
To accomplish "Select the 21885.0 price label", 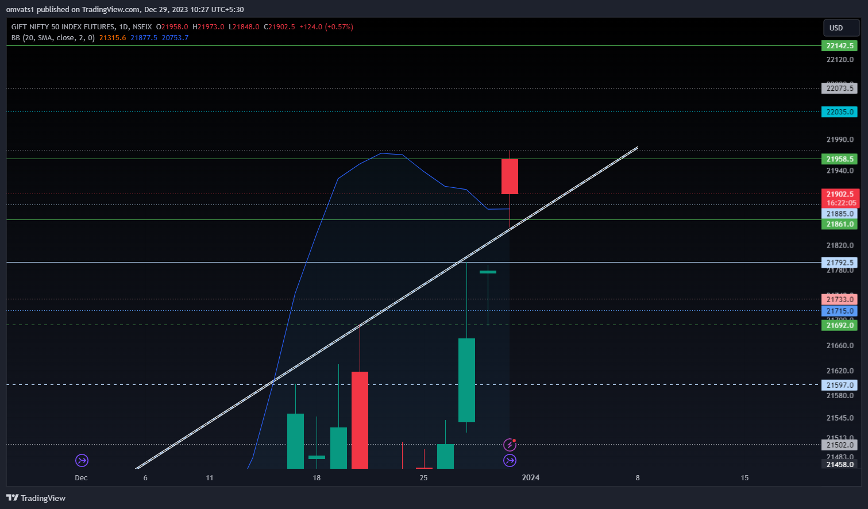I will coord(839,214).
